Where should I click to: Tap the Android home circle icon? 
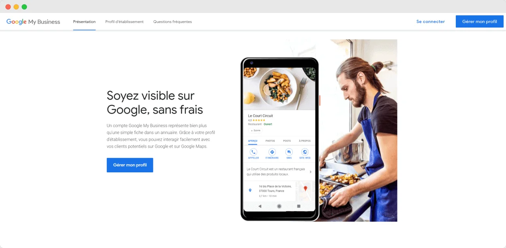279,206
